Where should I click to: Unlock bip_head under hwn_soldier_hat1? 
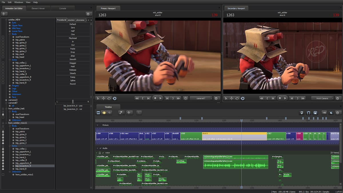pos(3,117)
